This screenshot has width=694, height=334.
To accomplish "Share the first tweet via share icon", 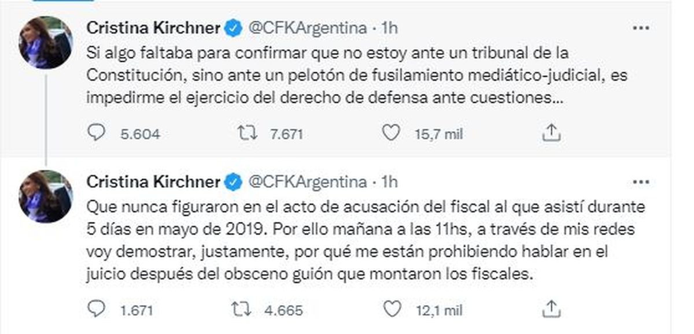I will tap(552, 133).
